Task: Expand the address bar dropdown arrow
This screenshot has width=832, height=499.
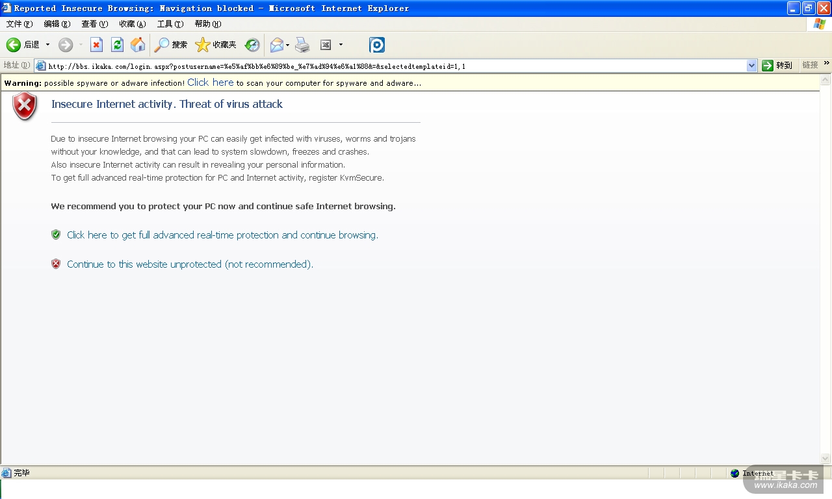Action: (x=752, y=66)
